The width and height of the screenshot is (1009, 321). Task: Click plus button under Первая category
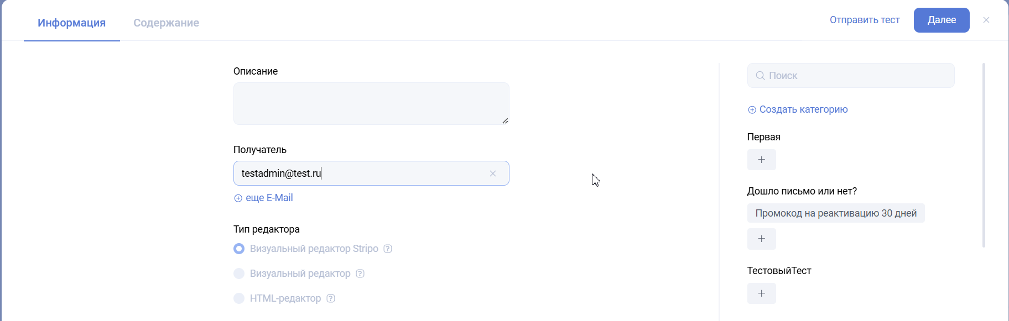(761, 160)
